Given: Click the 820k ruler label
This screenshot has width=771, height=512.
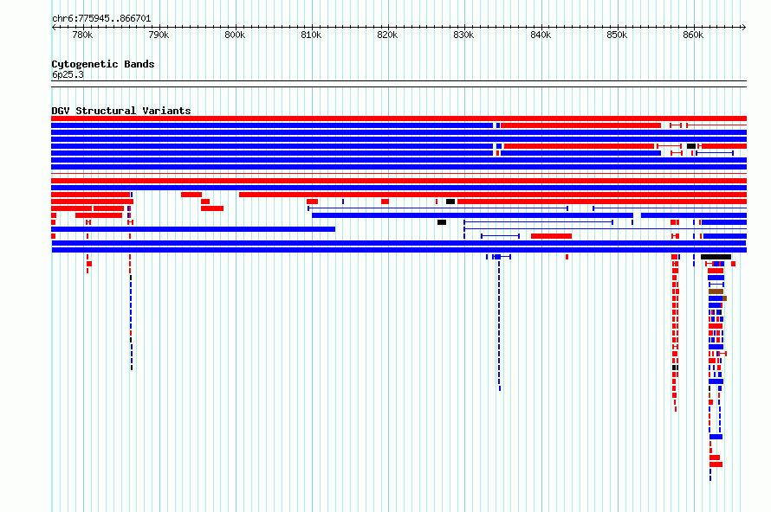Looking at the screenshot, I should point(387,35).
